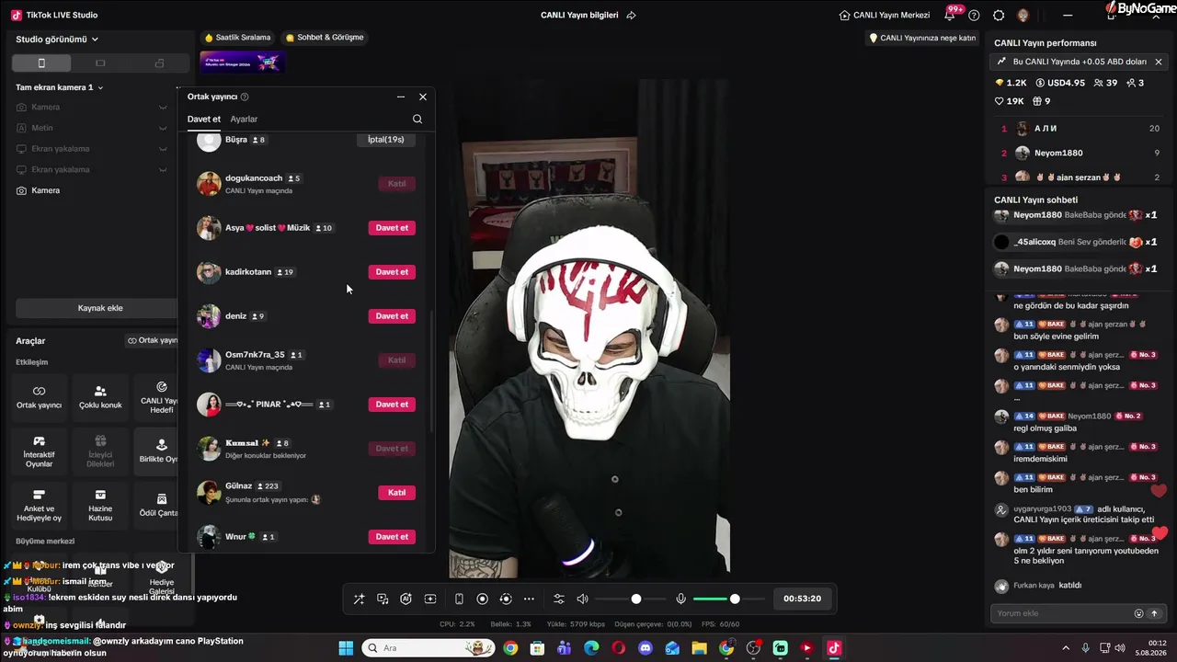Image resolution: width=1177 pixels, height=662 pixels.
Task: Click the add-screen plus icon in toolbar
Action: (x=429, y=599)
